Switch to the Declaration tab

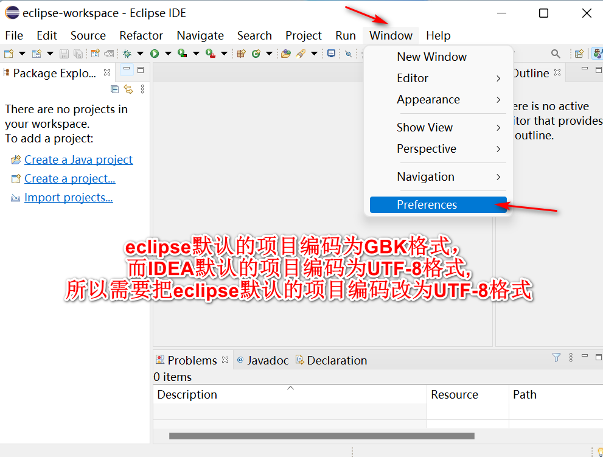(331, 360)
